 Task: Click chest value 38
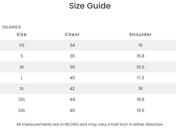(72, 67)
